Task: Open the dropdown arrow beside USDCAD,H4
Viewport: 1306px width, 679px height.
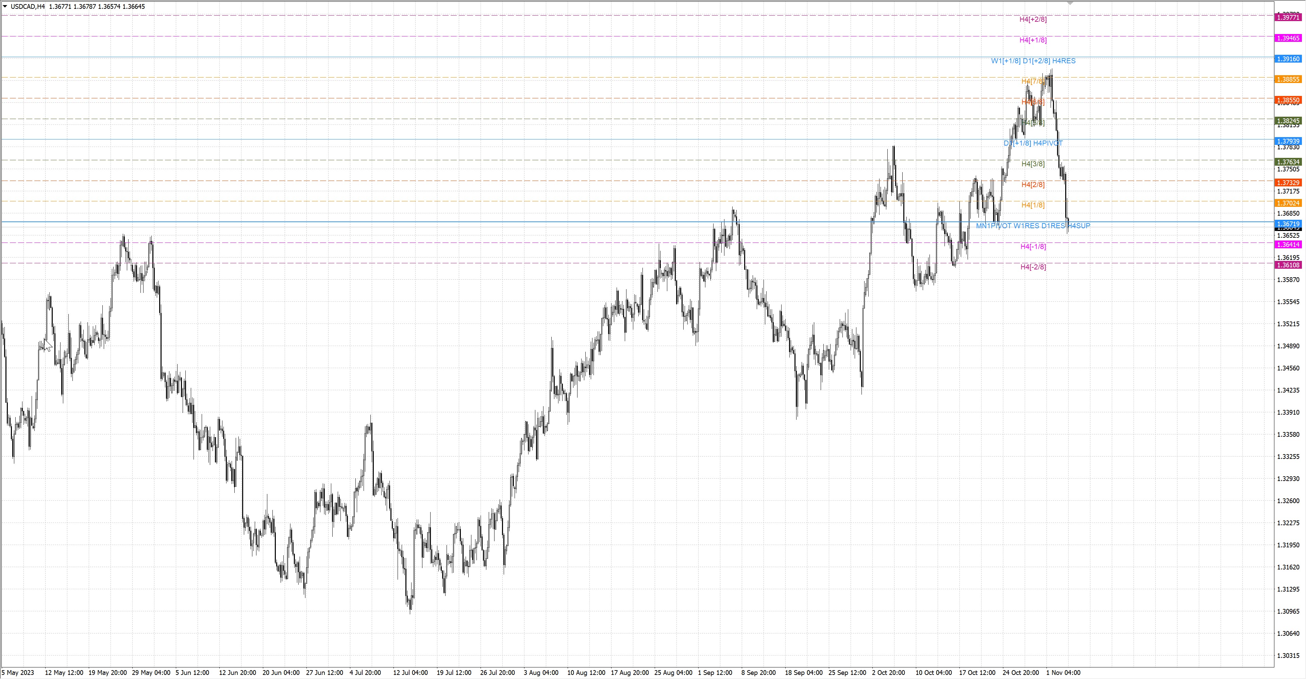Action: pos(5,6)
